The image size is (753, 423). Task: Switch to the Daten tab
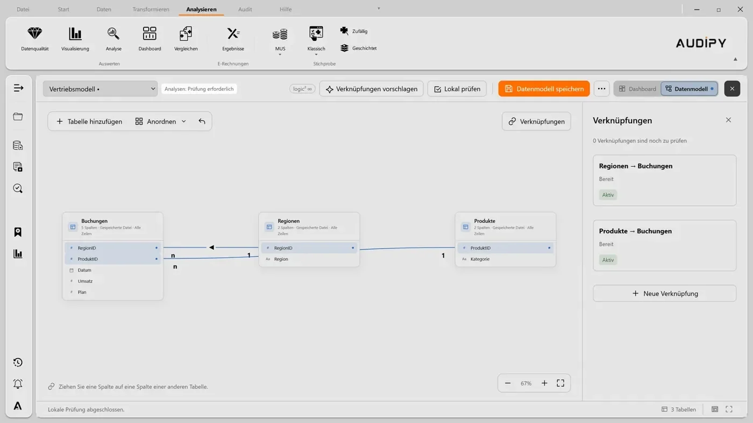[104, 9]
